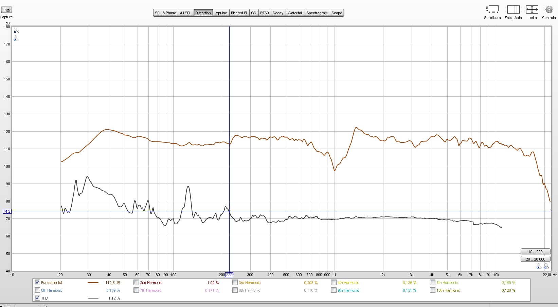Tick the 10th Harmonic checkbox
Image resolution: width=558 pixels, height=307 pixels.
click(x=433, y=290)
